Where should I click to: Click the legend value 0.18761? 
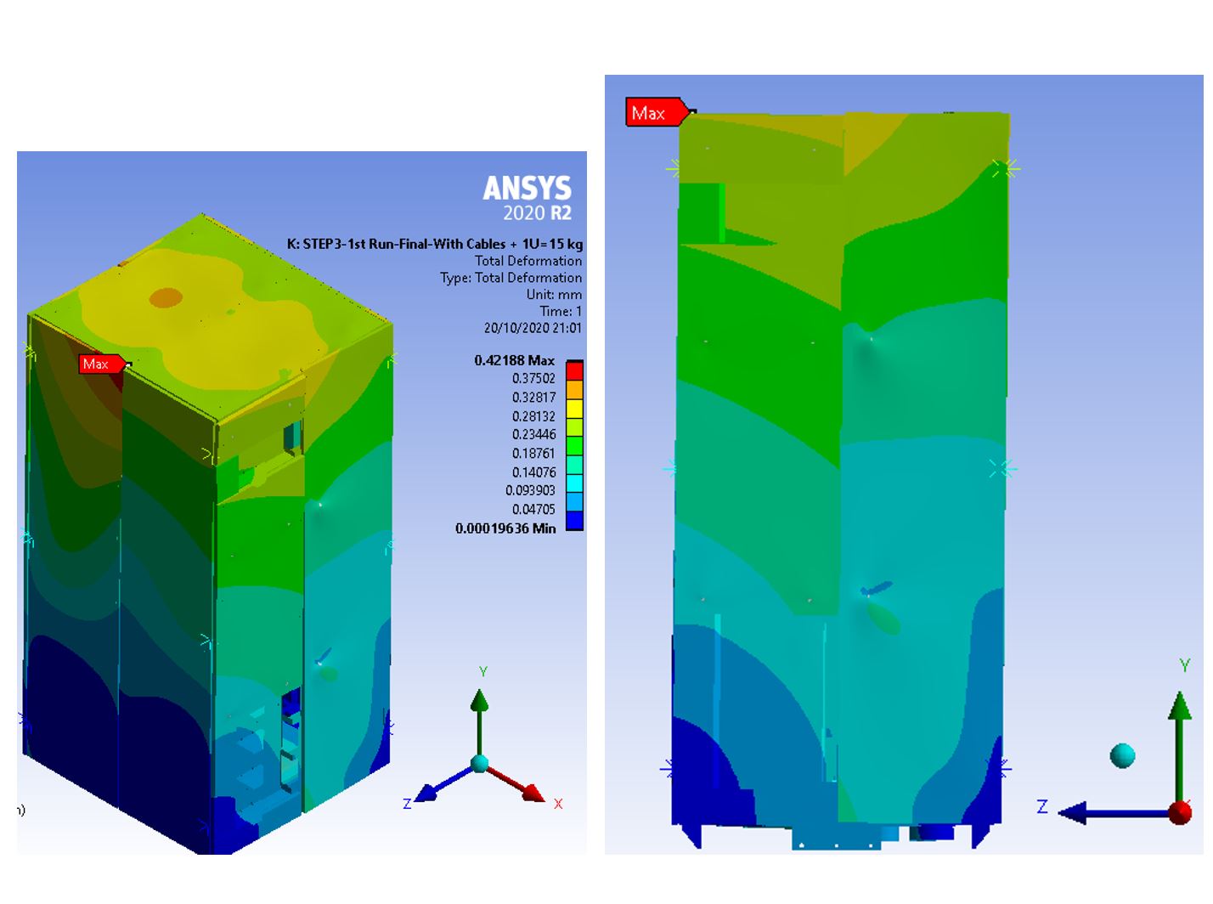533,454
